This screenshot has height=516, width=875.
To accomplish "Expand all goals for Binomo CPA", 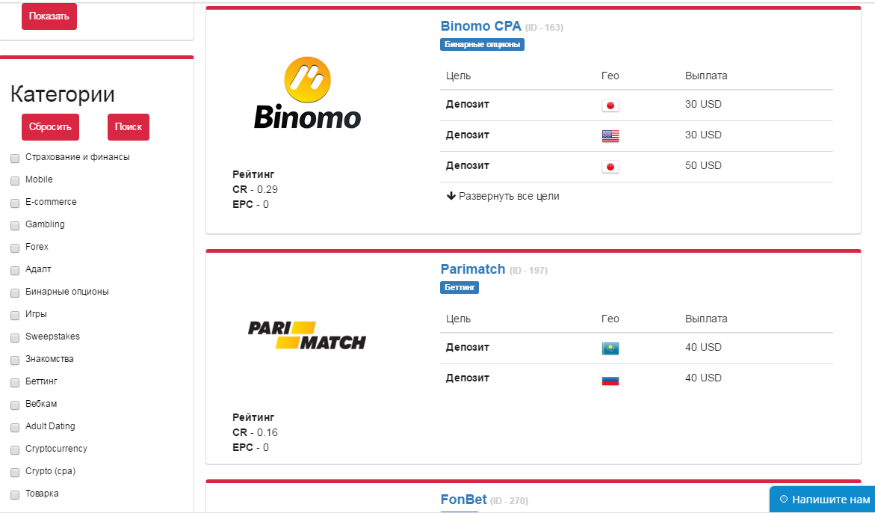I will point(503,196).
